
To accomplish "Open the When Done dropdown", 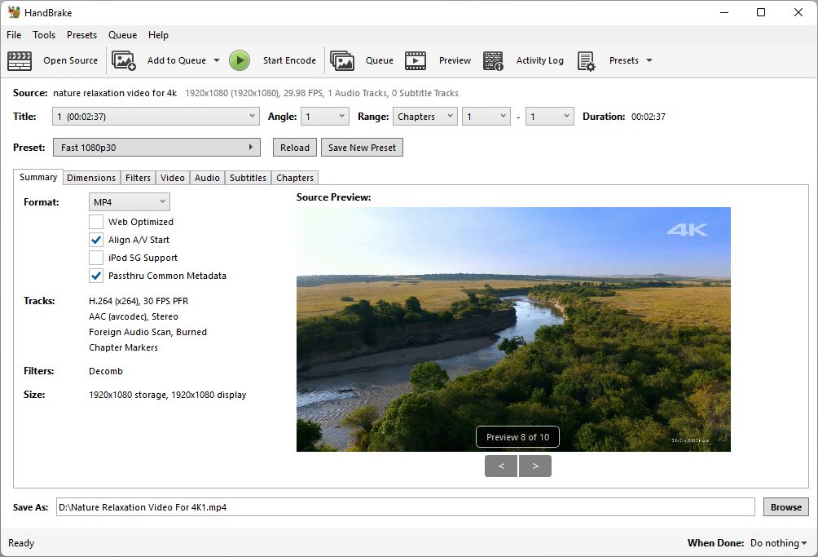I will (776, 542).
